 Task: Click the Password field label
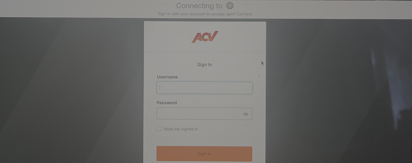tap(167, 103)
